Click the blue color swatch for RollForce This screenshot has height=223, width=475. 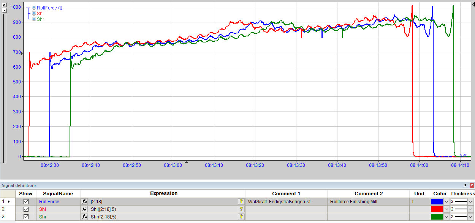click(x=437, y=202)
